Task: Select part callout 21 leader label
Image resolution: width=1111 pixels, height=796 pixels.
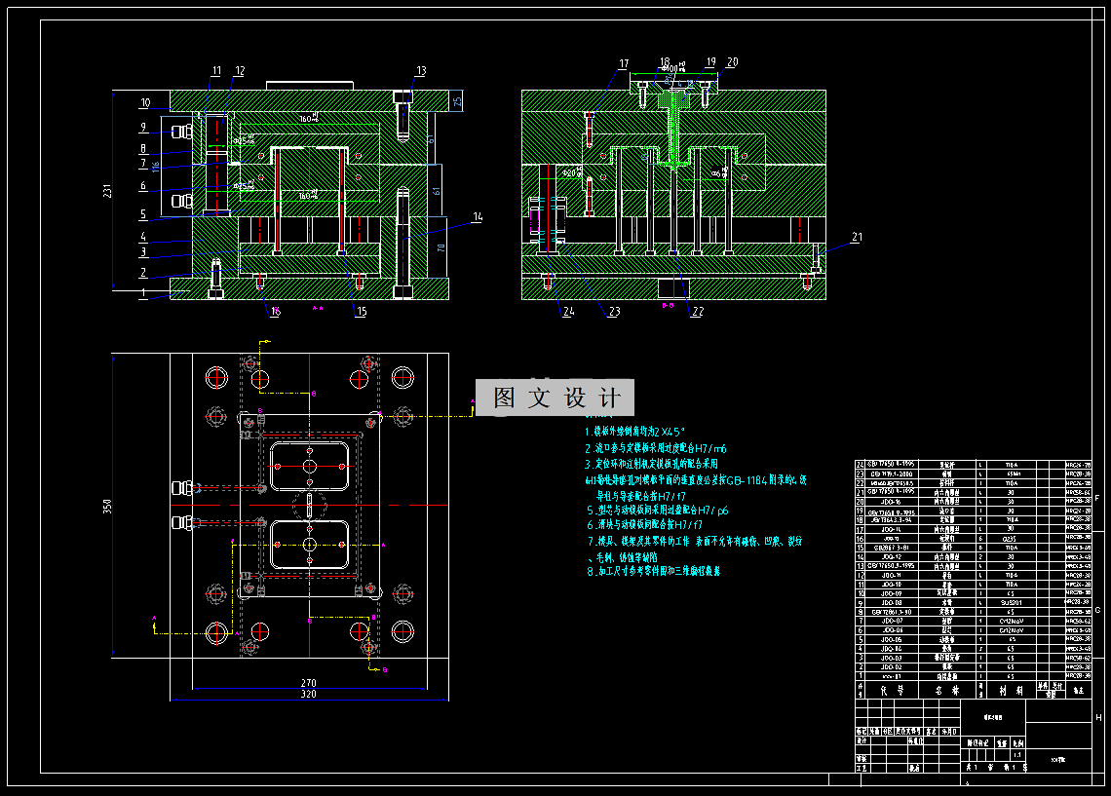Action: [x=857, y=238]
